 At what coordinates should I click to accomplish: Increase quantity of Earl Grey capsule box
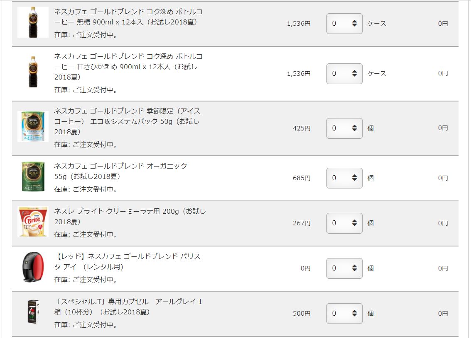(x=354, y=311)
